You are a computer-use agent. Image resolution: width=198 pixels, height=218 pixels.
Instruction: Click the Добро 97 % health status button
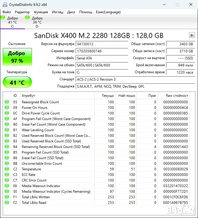[x=17, y=57]
